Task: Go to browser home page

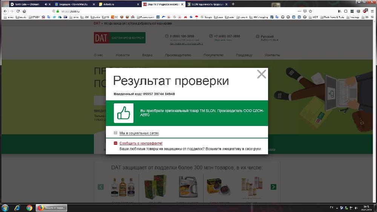Action: point(24,11)
